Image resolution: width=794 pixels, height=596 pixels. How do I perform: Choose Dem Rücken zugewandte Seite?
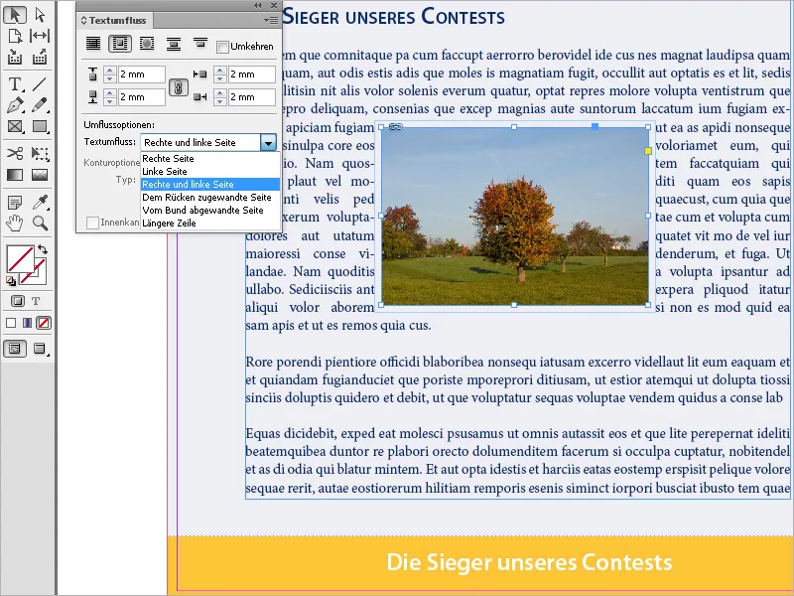[210, 197]
